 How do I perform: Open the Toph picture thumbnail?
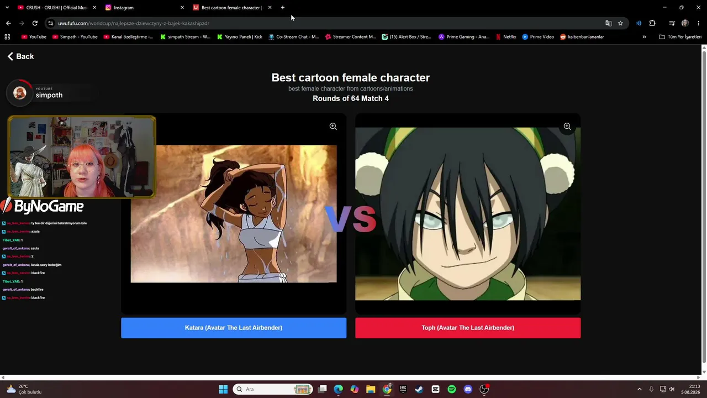coord(468,214)
